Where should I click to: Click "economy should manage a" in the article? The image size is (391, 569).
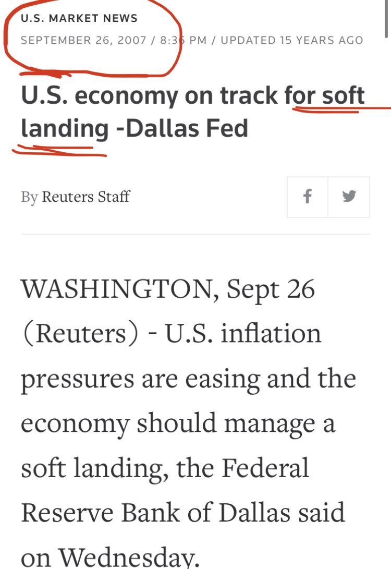177,423
